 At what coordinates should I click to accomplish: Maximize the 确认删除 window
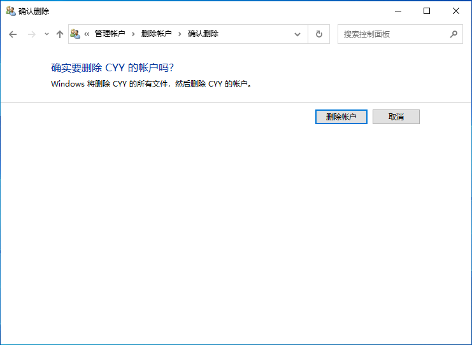tap(427, 11)
